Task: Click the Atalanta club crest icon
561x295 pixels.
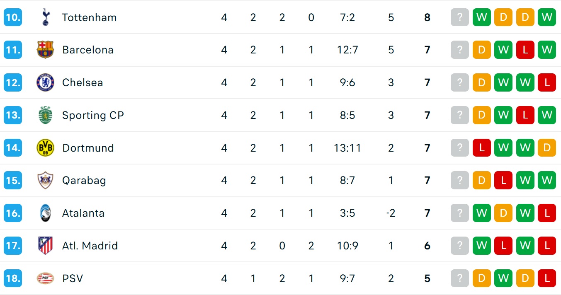Action: [45, 213]
